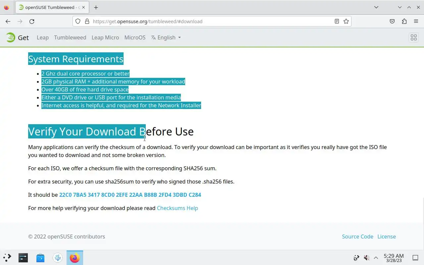The width and height of the screenshot is (424, 265).
Task: Open the MicroOS page
Action: (135, 37)
